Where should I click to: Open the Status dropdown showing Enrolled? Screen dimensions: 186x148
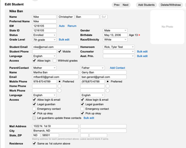pos(44,35)
